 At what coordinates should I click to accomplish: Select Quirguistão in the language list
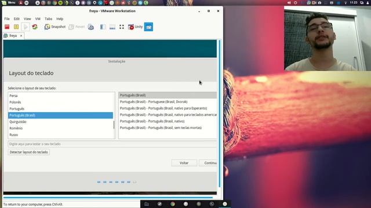(x=60, y=122)
